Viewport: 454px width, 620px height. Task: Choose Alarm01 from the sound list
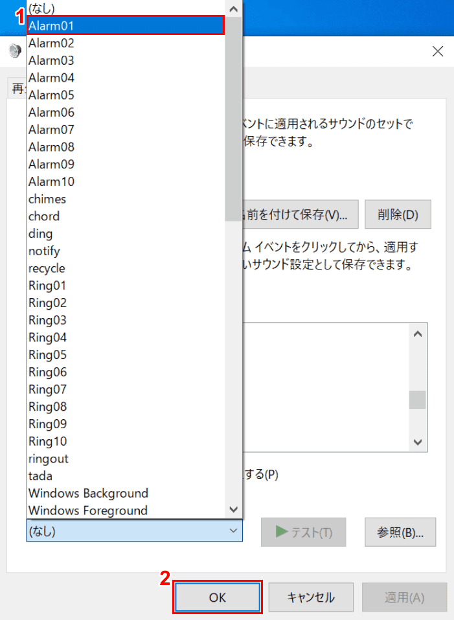pyautogui.click(x=126, y=26)
